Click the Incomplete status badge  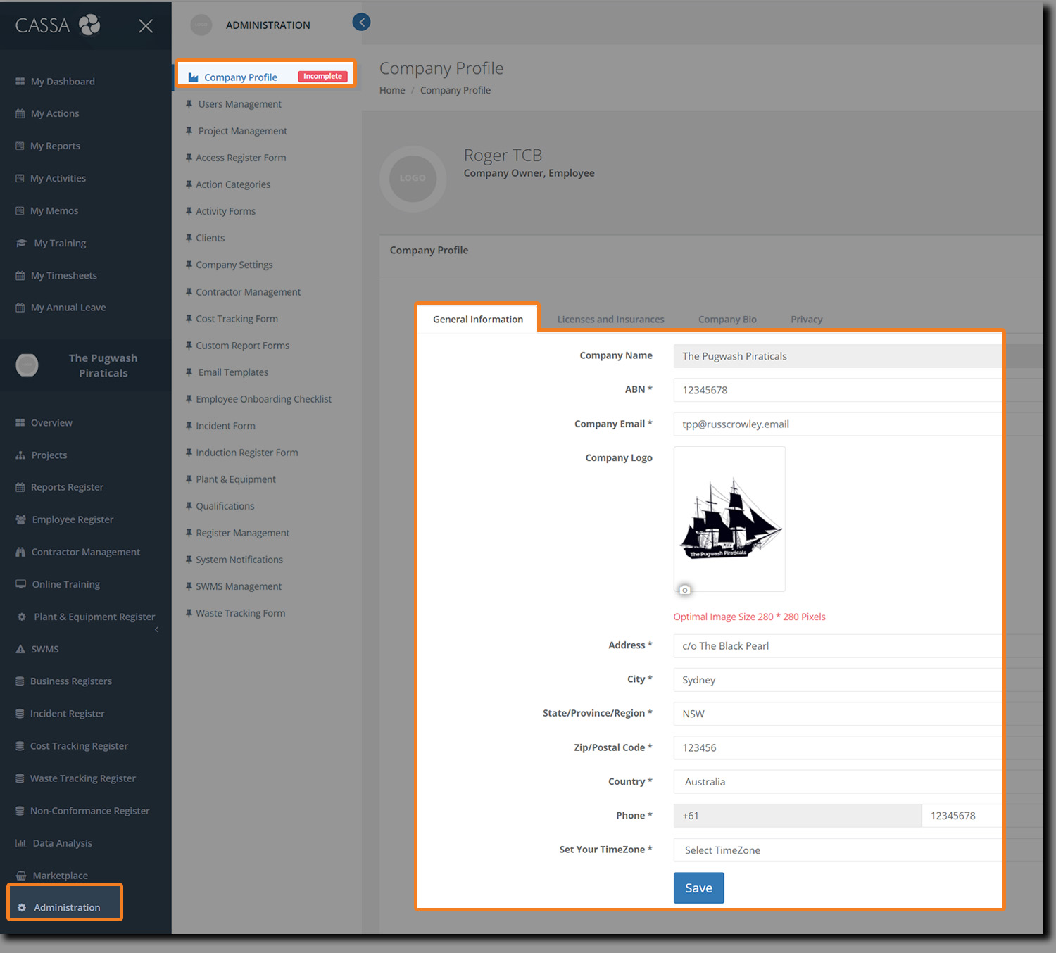[x=322, y=76]
